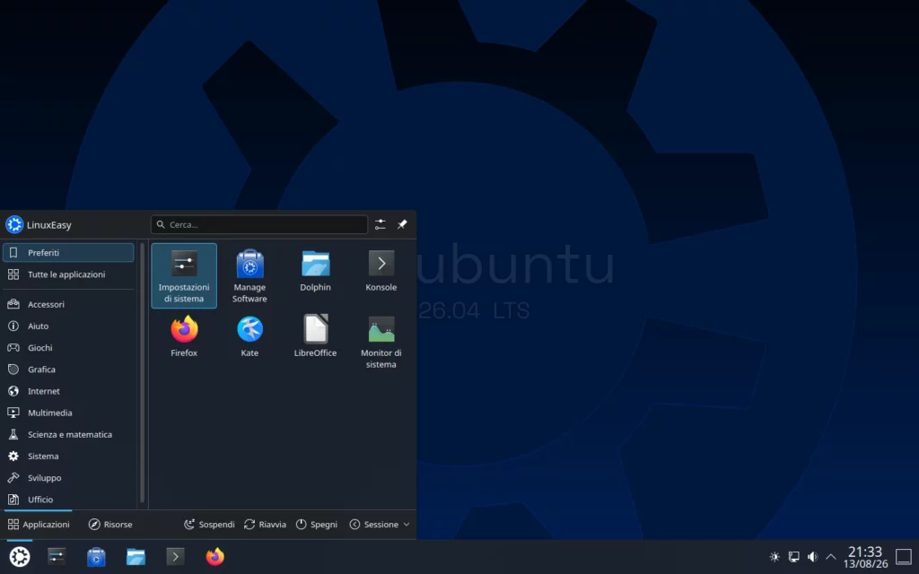Image resolution: width=919 pixels, height=574 pixels.
Task: Open Scienza e matematica category
Action: (68, 434)
